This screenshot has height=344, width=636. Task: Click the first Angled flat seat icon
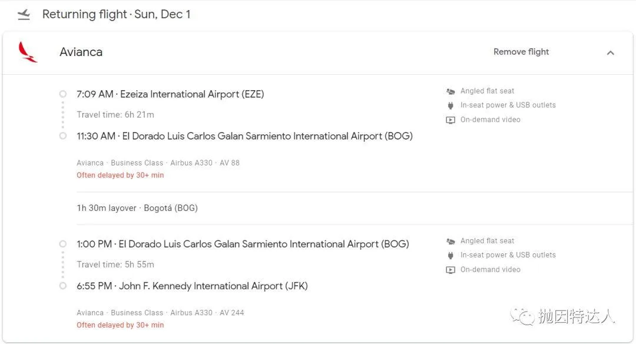(450, 91)
